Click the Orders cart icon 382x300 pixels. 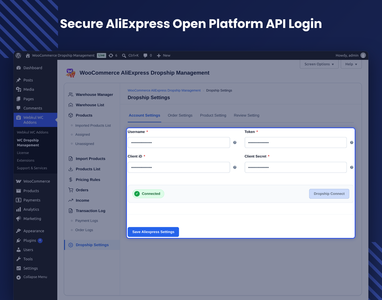point(71,190)
